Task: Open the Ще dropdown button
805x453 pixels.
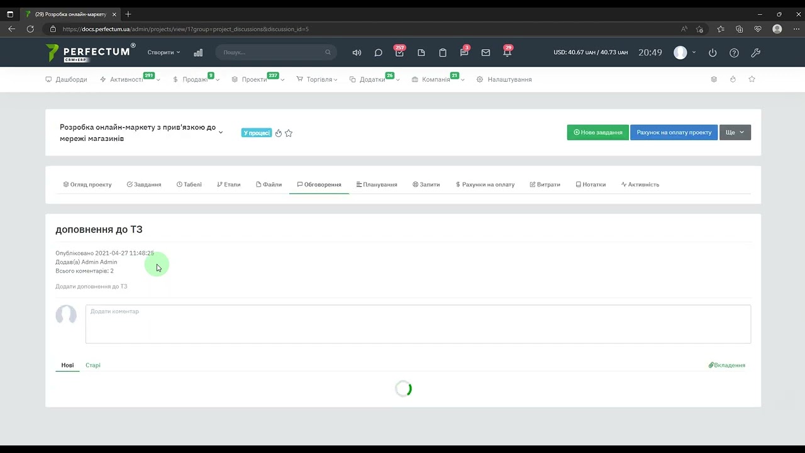Action: pos(735,132)
